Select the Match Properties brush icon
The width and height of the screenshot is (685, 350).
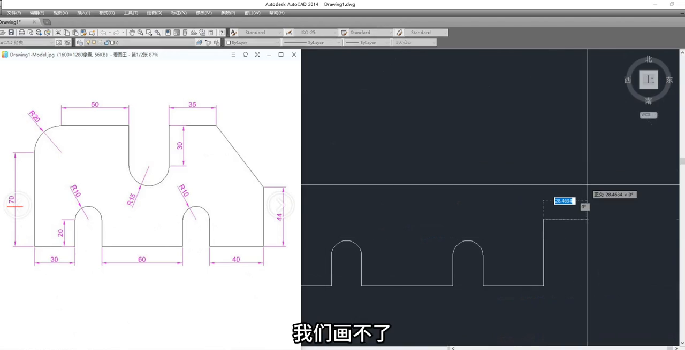click(83, 33)
